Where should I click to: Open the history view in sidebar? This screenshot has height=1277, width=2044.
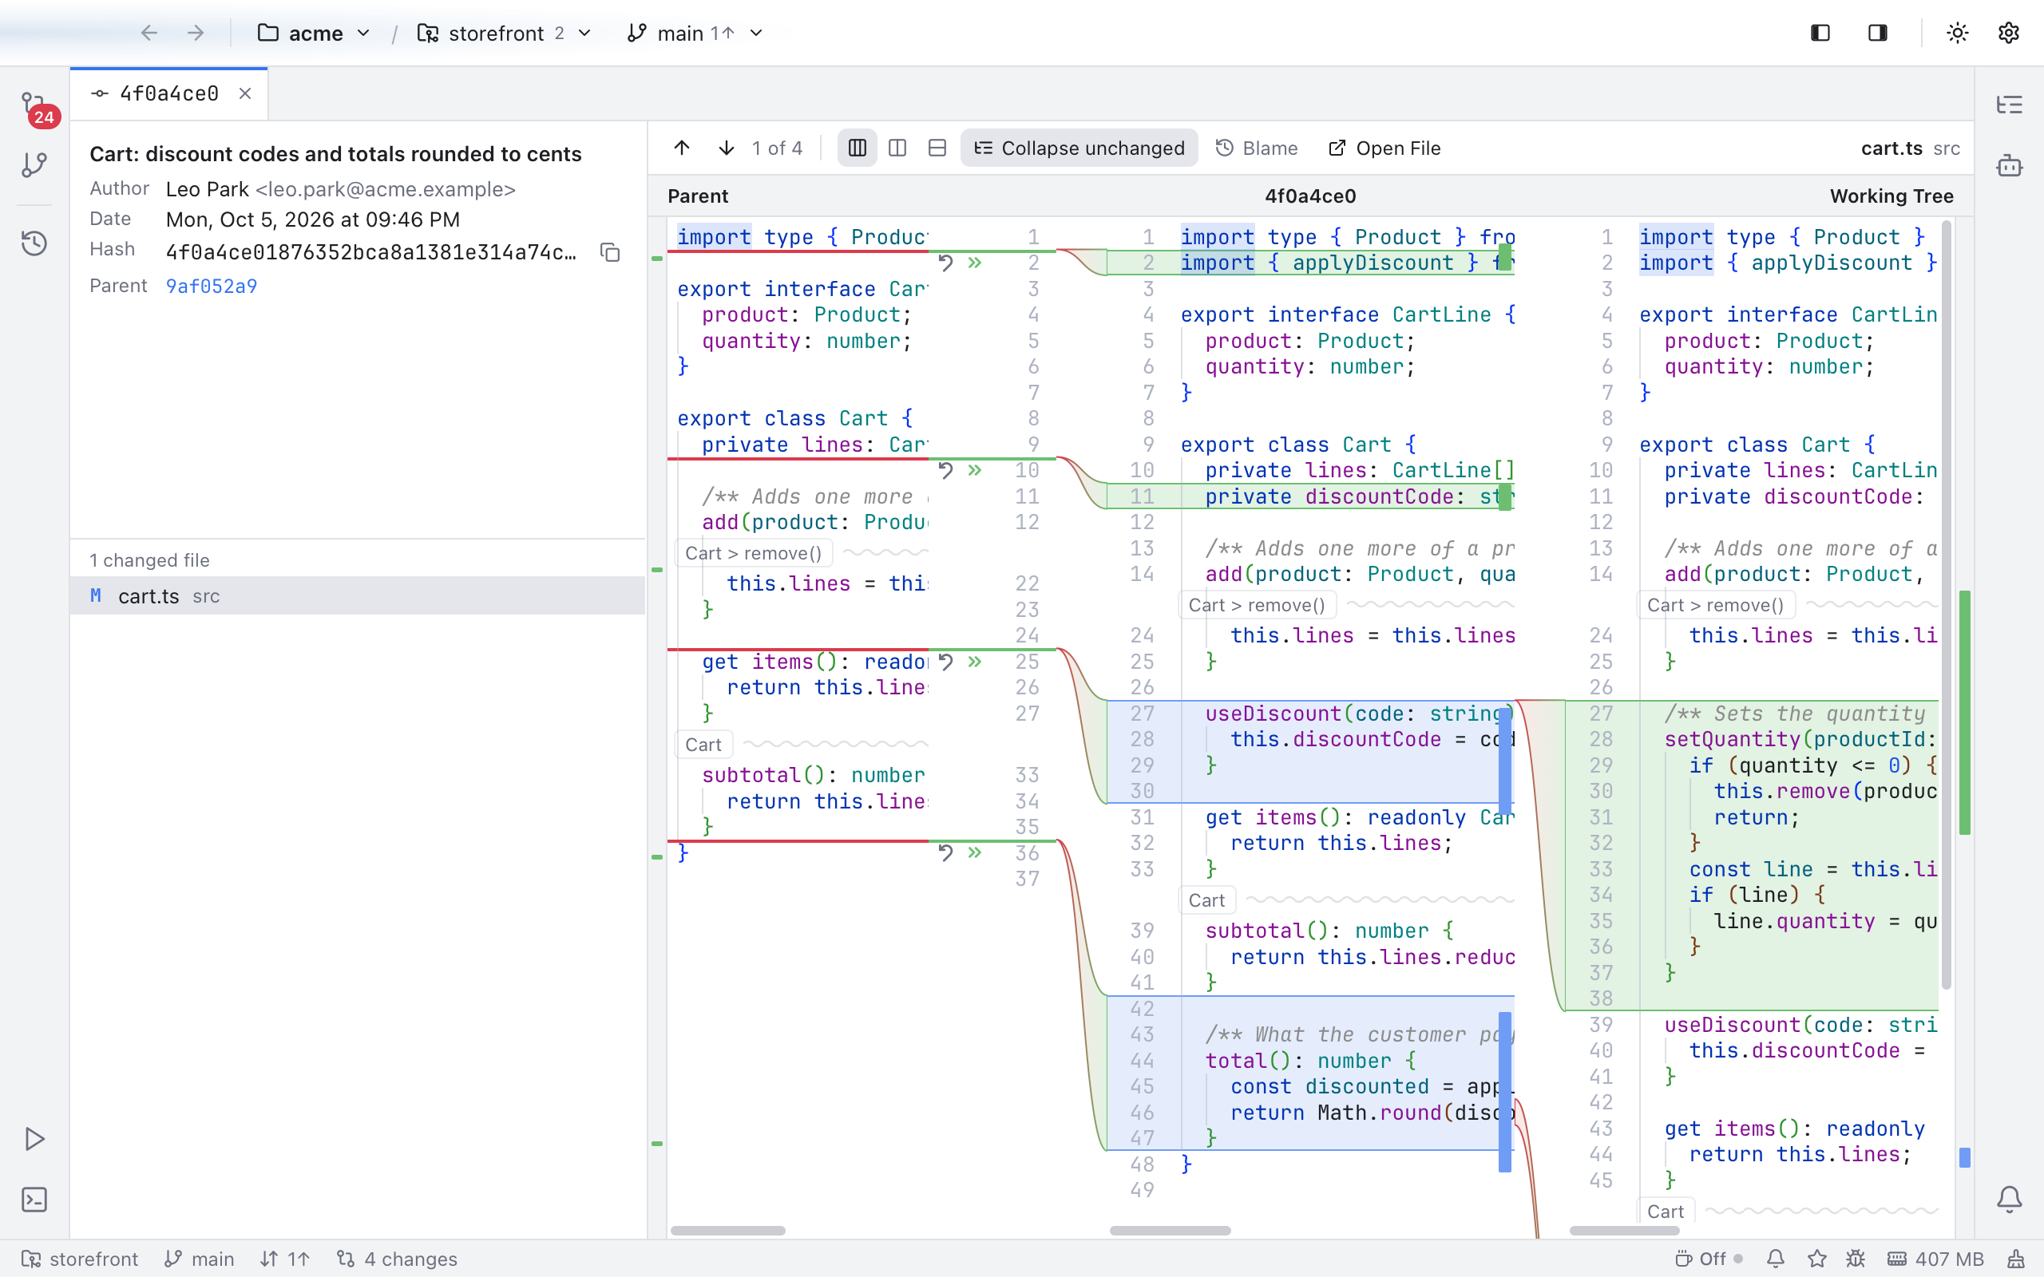34,243
